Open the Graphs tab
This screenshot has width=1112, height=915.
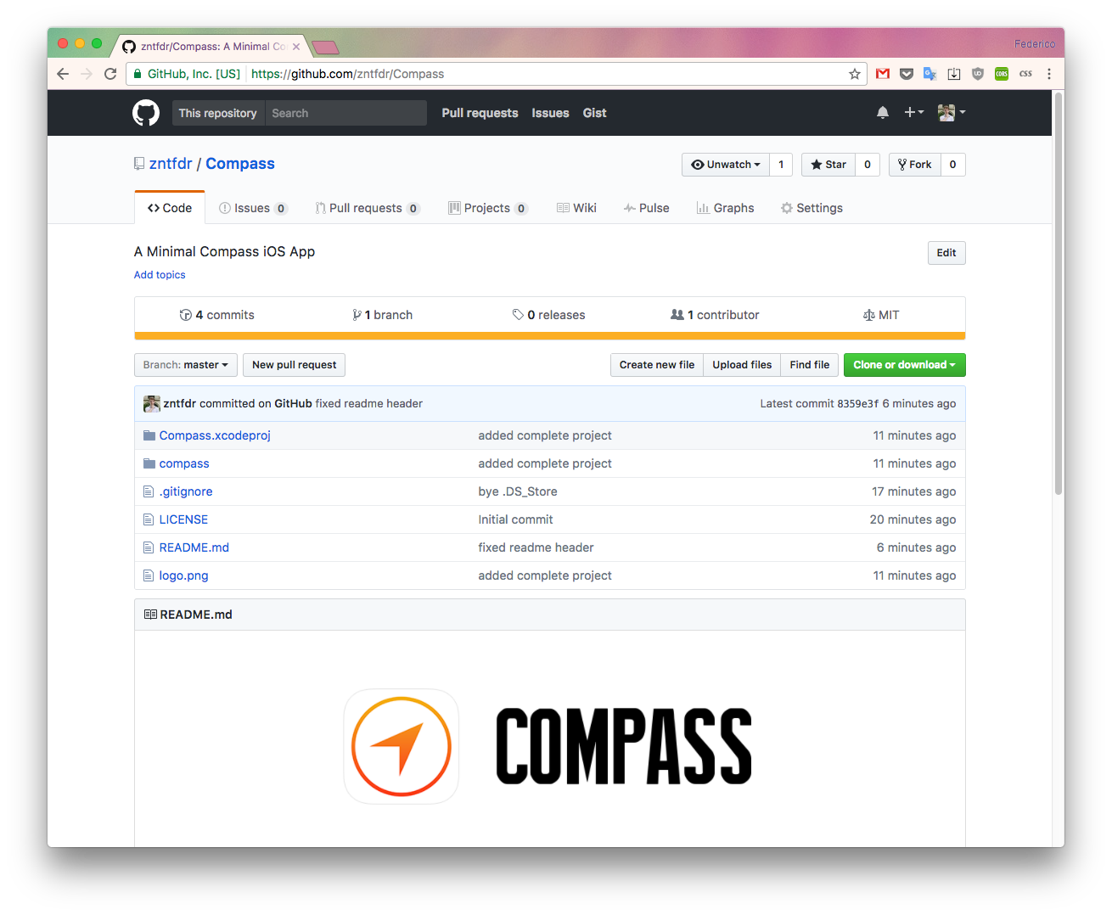pos(725,208)
